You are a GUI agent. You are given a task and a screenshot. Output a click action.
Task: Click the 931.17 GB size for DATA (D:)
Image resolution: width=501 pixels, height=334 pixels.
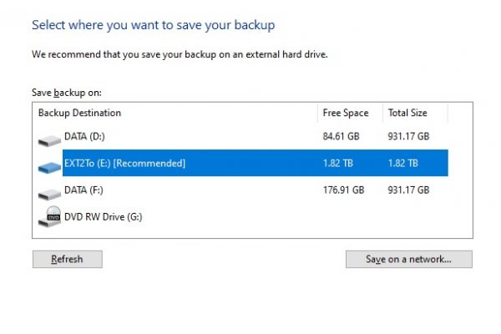408,136
